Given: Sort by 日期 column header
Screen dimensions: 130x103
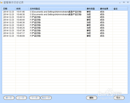Looking at the screenshot, I should [9, 9].
